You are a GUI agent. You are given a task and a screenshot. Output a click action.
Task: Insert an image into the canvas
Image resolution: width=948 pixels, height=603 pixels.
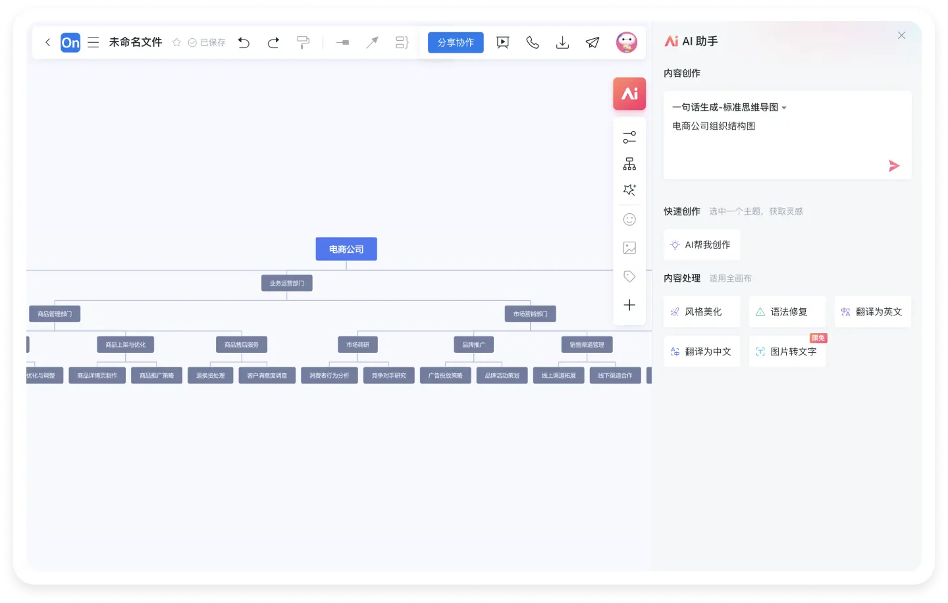pos(629,248)
